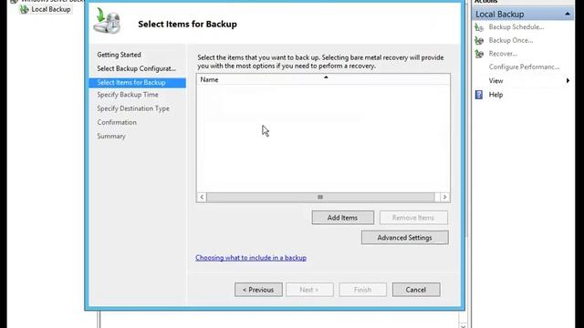
Task: Select the Specify Destination Type step
Action: pyautogui.click(x=133, y=108)
